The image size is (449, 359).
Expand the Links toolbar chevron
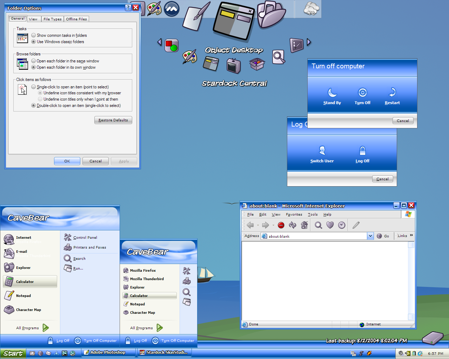[411, 236]
